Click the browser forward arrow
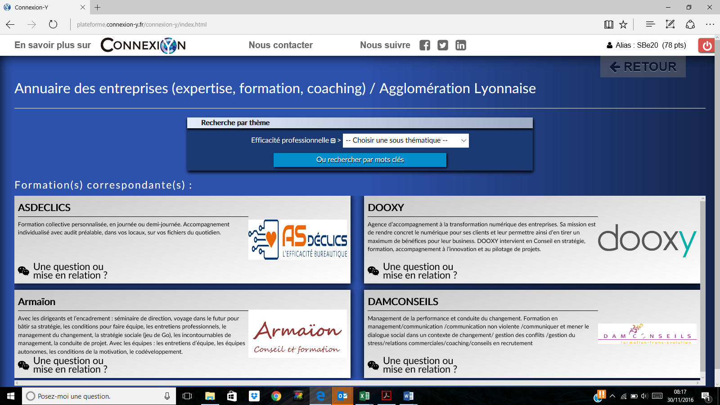Viewport: 720px width, 405px height. pyautogui.click(x=31, y=24)
